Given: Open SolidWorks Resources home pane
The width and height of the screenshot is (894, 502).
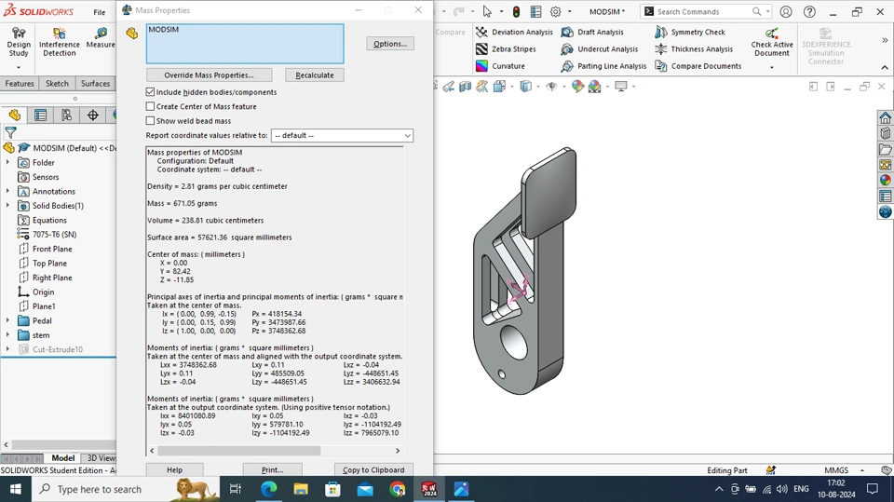Looking at the screenshot, I should [885, 117].
